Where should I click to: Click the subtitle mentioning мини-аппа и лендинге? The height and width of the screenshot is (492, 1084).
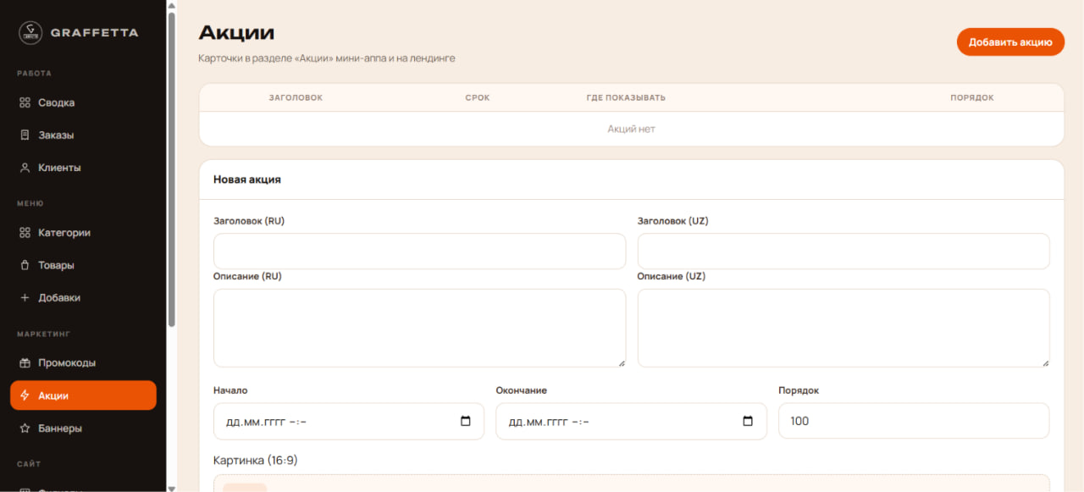[x=327, y=58]
